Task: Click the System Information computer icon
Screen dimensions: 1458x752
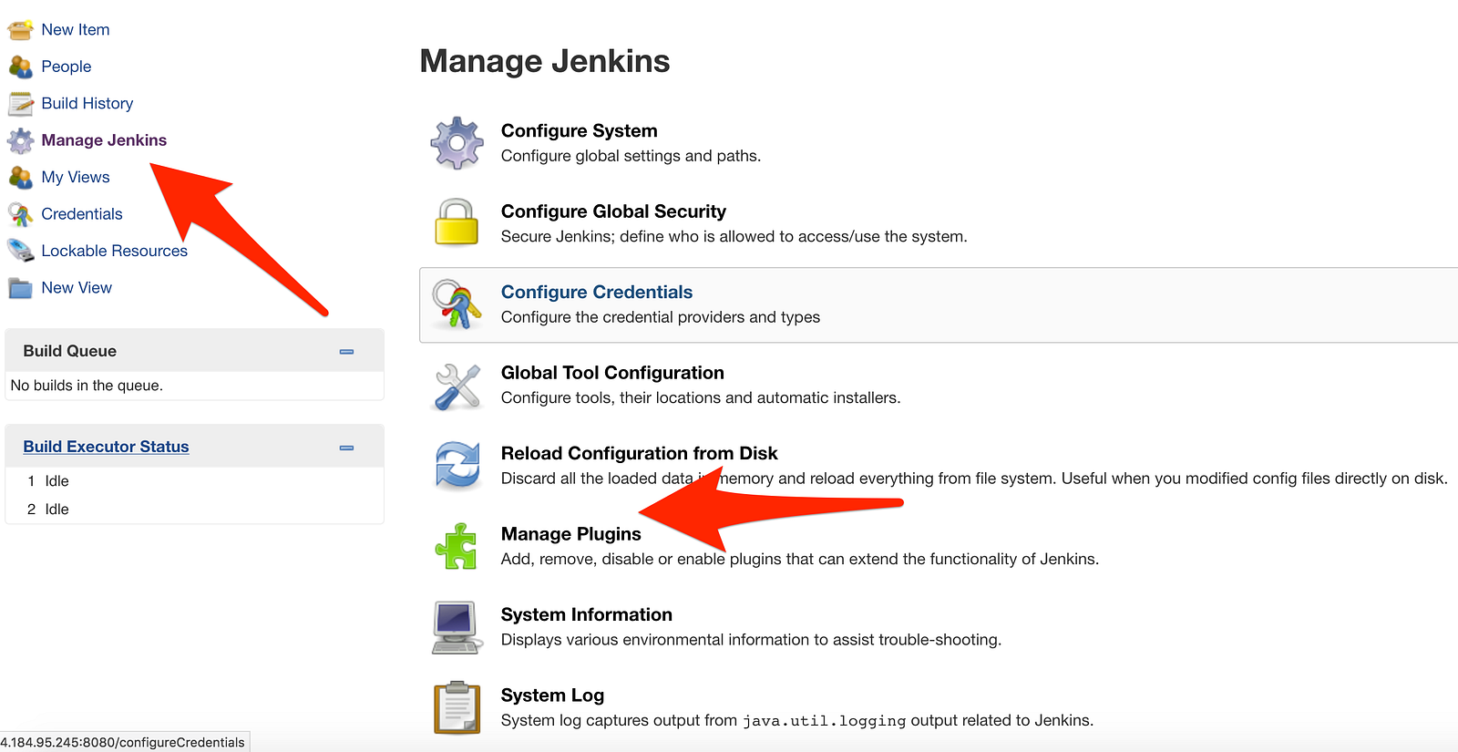Action: [457, 627]
